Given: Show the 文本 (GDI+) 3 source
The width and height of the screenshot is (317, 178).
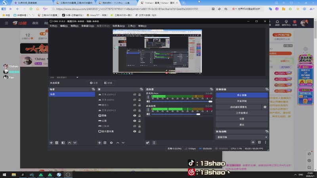Looking at the screenshot, I should pyautogui.click(x=135, y=110).
